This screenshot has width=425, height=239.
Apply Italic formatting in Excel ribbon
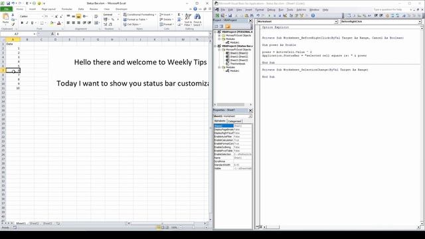click(27, 23)
